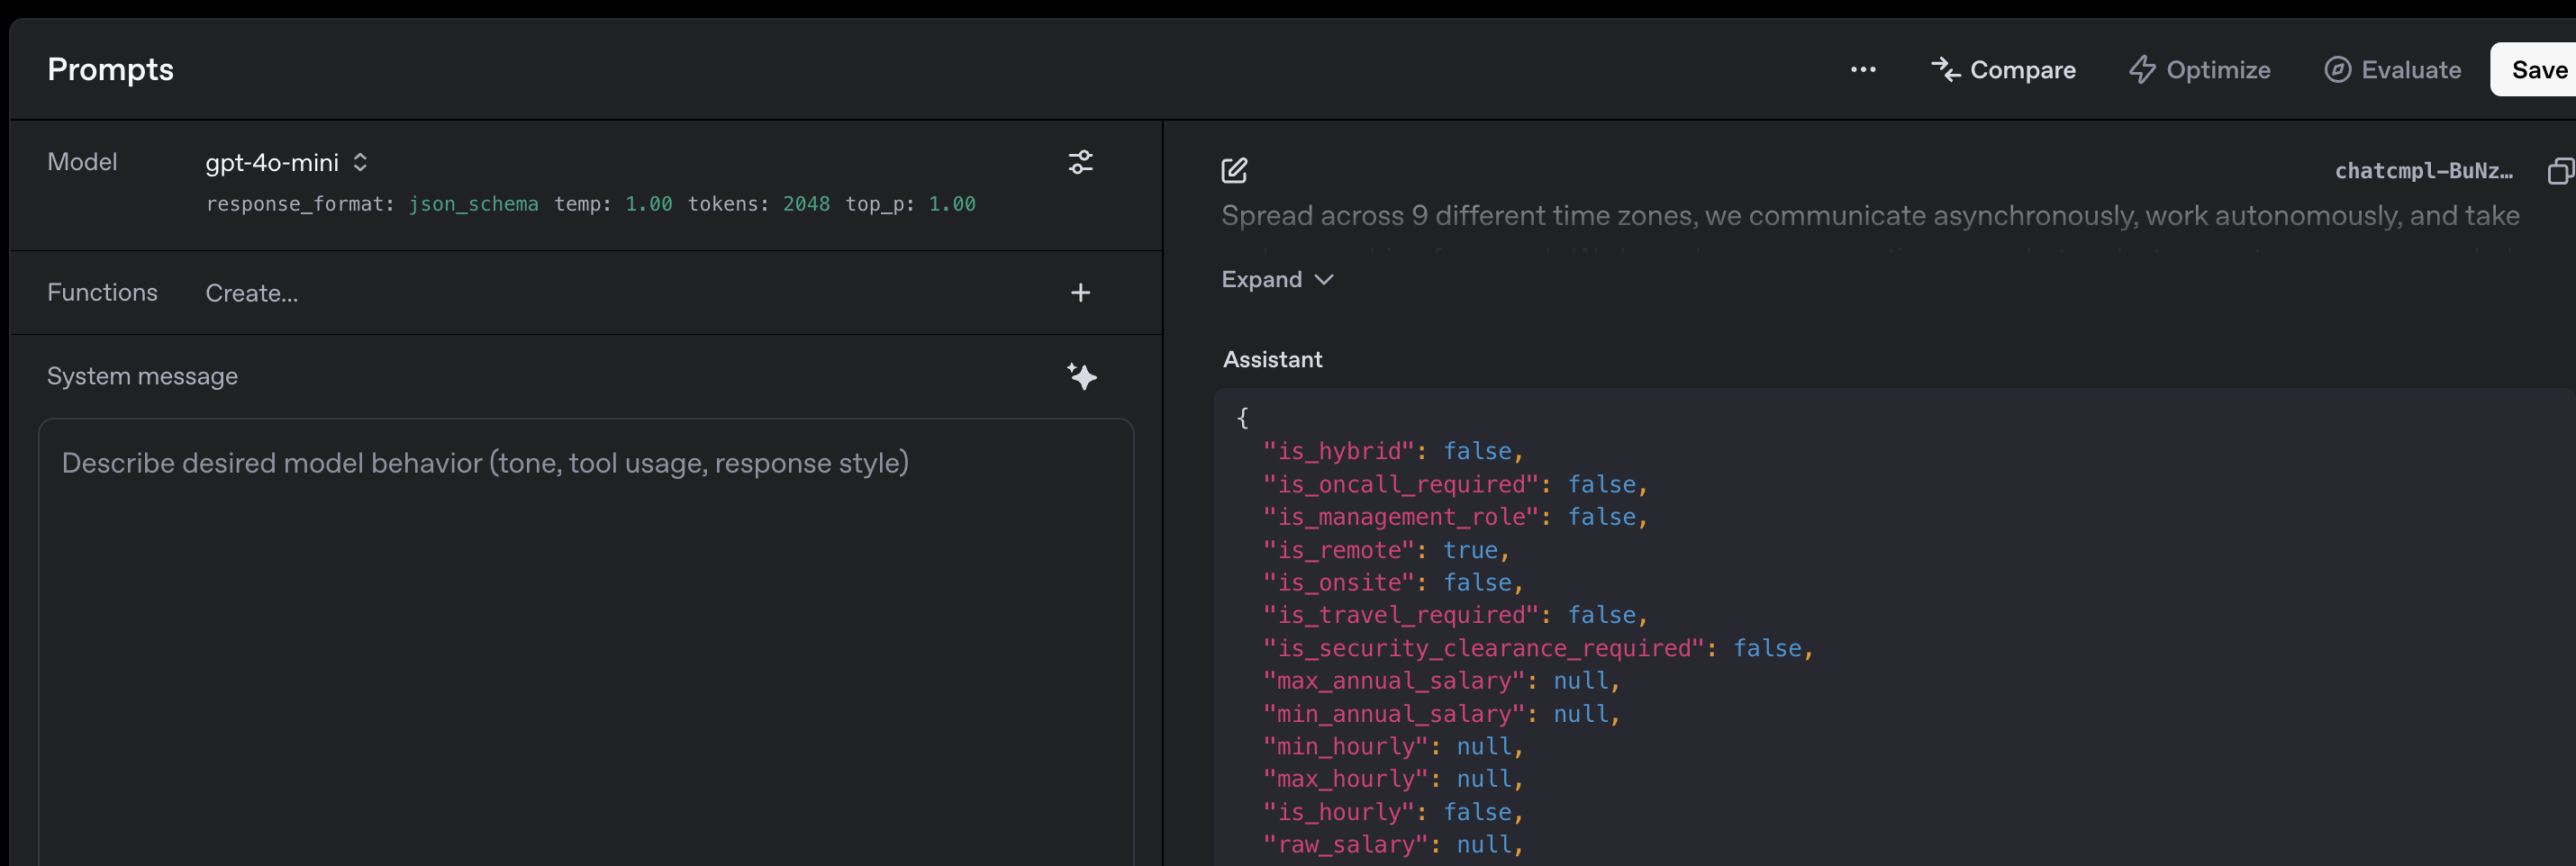
Task: Click the "raw_salary": null line
Action: click(1393, 845)
